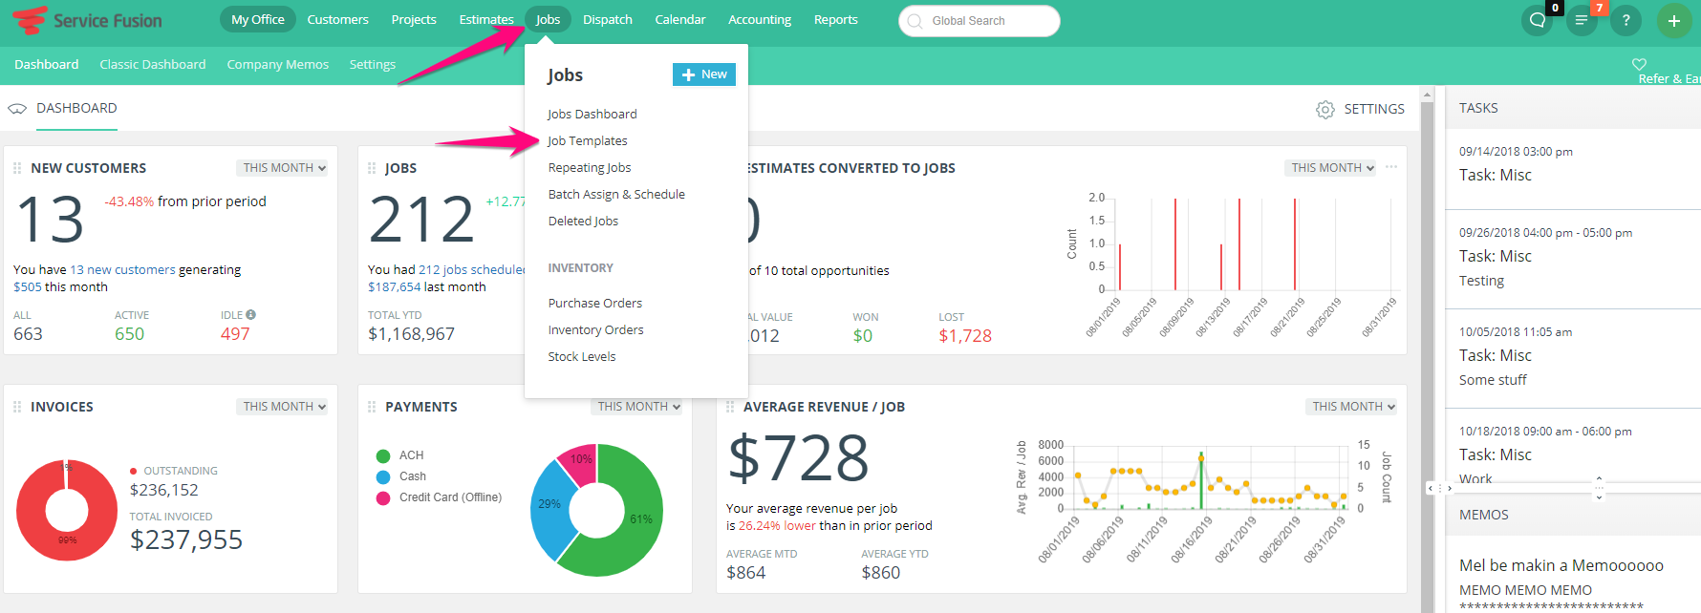This screenshot has width=1701, height=613.
Task: Follow the $505 revenue link
Action: 28,287
